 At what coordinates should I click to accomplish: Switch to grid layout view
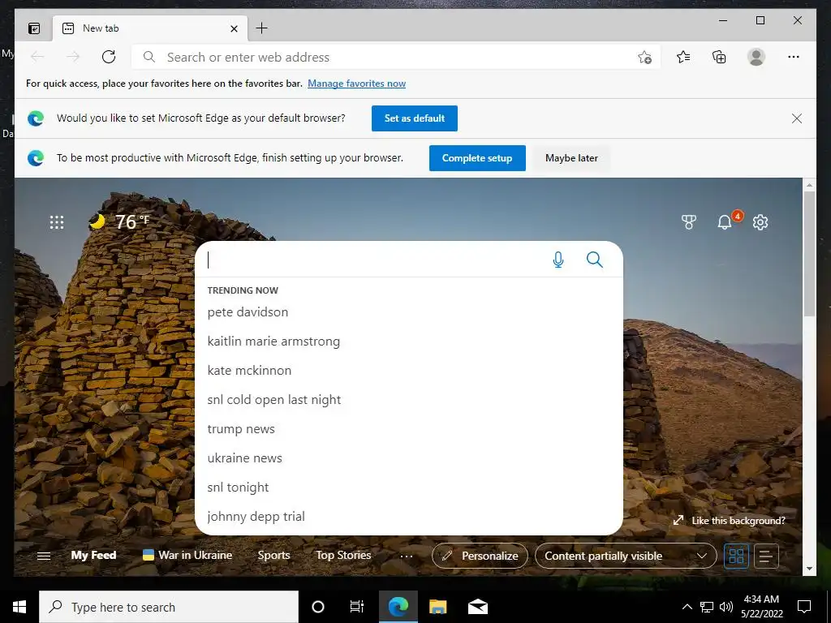click(736, 556)
